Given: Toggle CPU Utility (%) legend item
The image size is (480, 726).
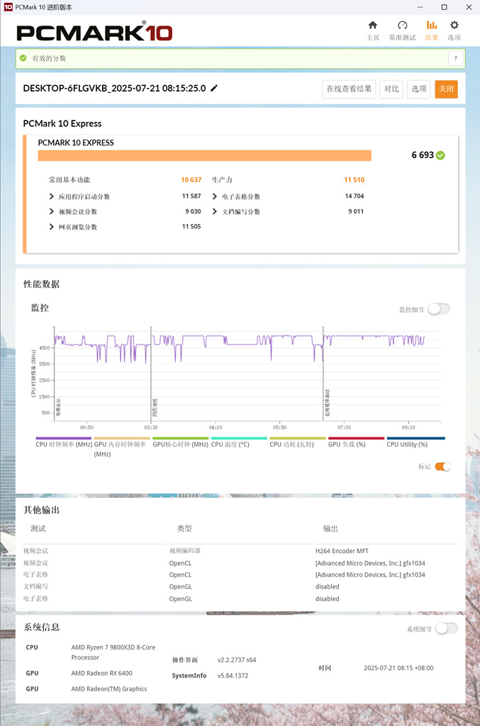Looking at the screenshot, I should tap(415, 442).
